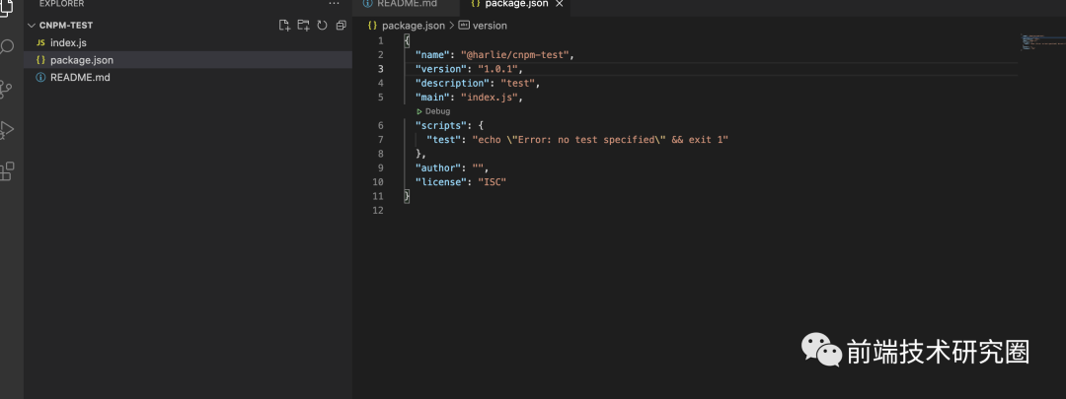The image size is (1066, 399).
Task: Open the Run and Debug view
Action: point(7,130)
